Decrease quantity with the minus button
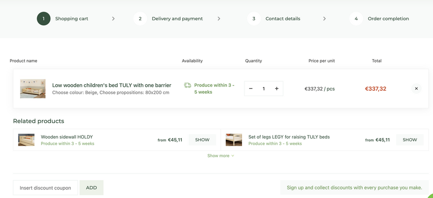Screen dimensions: 433x198 pyautogui.click(x=251, y=88)
